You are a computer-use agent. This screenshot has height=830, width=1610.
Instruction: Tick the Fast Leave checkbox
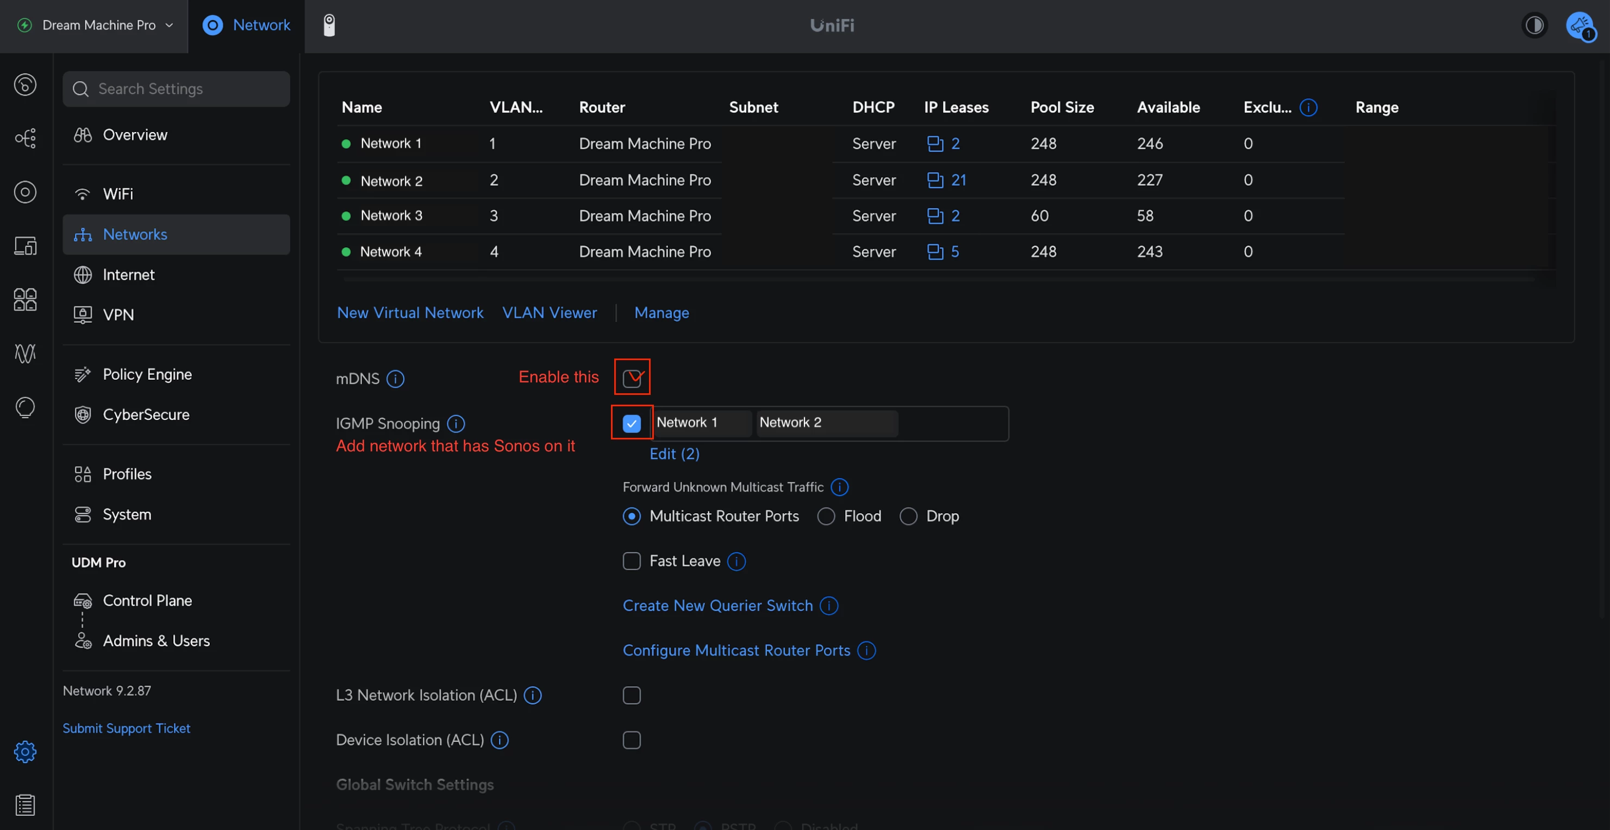coord(631,561)
